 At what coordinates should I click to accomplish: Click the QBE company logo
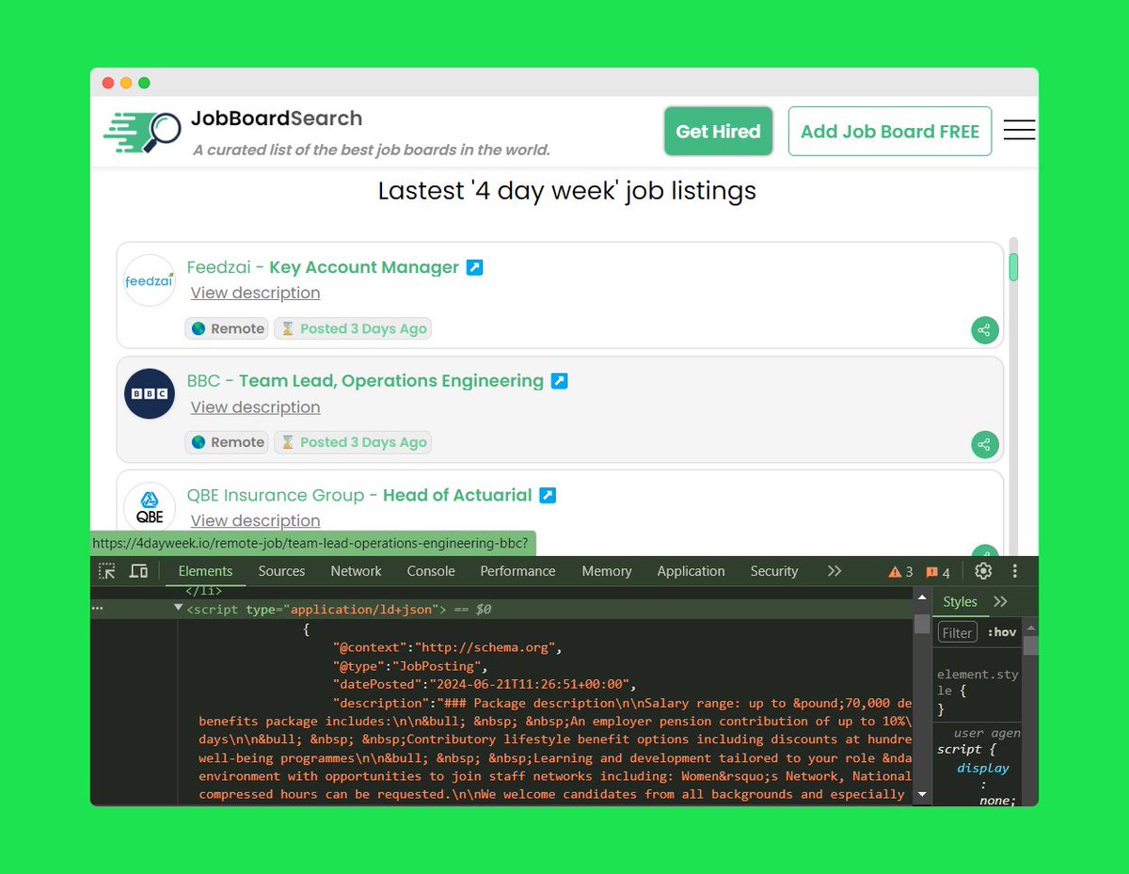pyautogui.click(x=150, y=508)
